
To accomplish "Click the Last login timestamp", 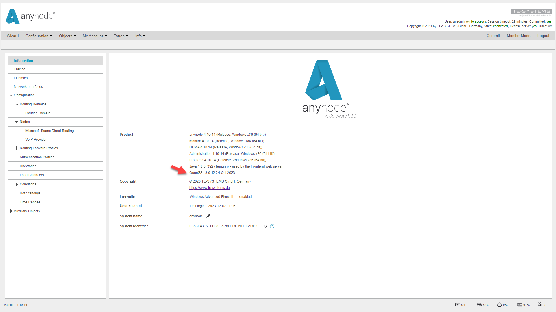I will (x=222, y=206).
